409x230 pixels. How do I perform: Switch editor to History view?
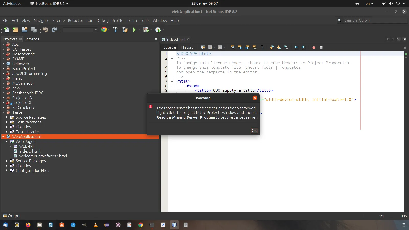[x=187, y=47]
